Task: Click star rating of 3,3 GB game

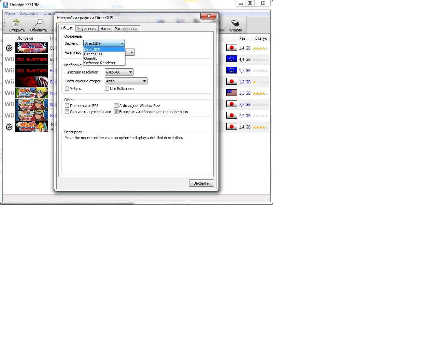Action: (x=260, y=93)
